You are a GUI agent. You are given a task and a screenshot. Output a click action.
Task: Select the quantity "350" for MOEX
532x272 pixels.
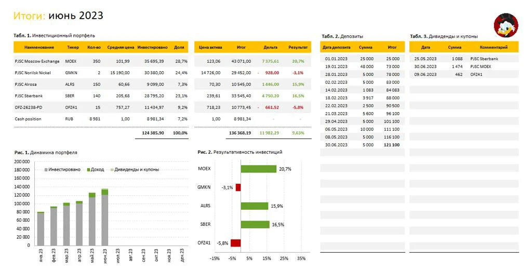[x=96, y=61]
